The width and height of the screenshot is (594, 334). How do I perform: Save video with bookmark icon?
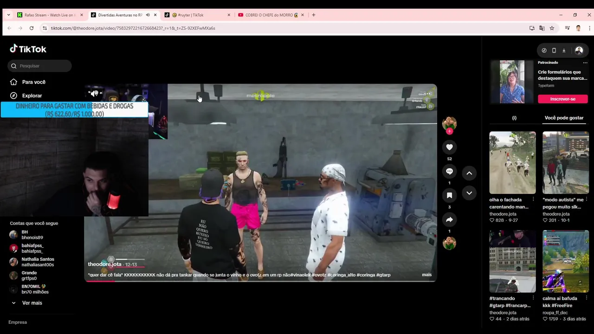point(449,195)
